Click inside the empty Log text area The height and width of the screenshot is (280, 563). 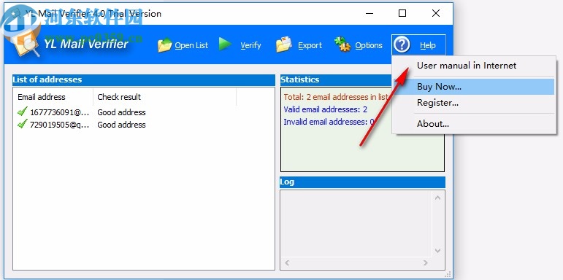click(356, 224)
